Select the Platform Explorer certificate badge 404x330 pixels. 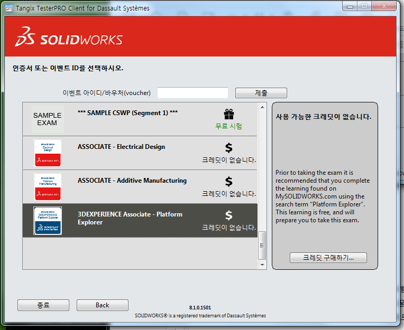click(48, 221)
